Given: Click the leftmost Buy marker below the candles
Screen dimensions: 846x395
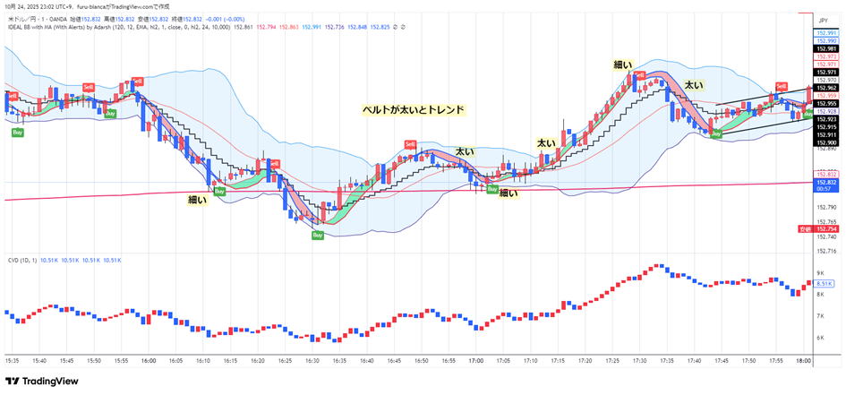Looking at the screenshot, I should (17, 132).
